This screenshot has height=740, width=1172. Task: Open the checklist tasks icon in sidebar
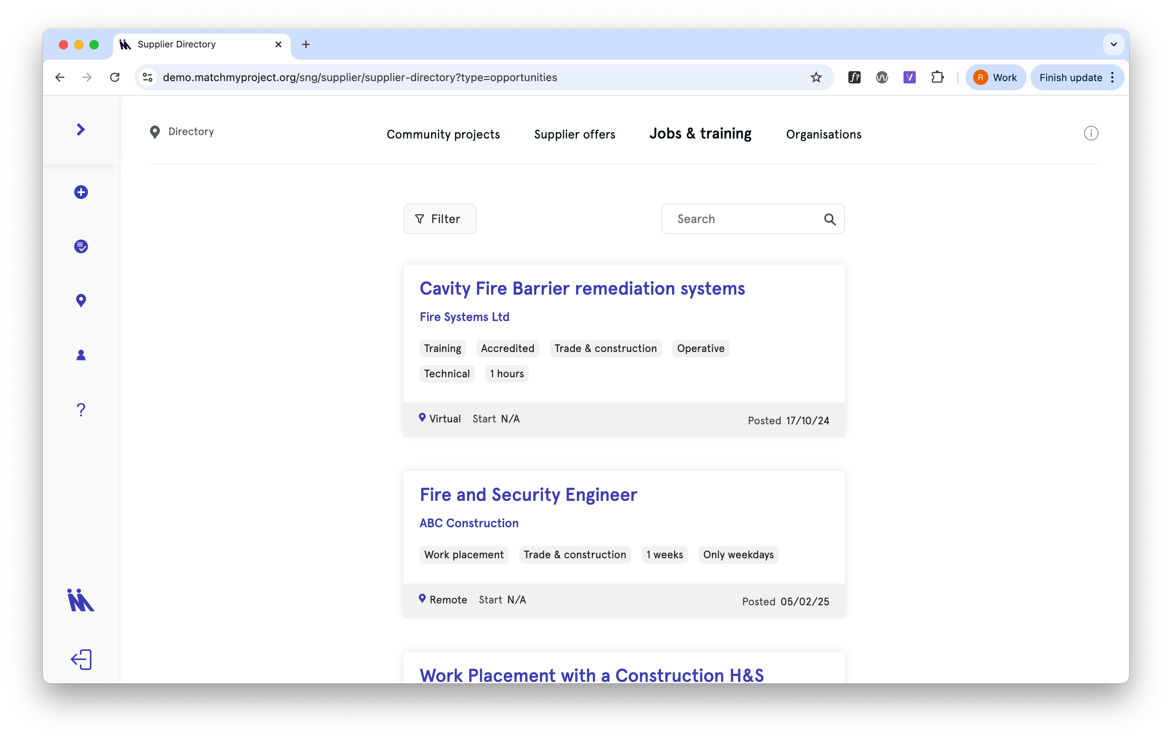[81, 246]
